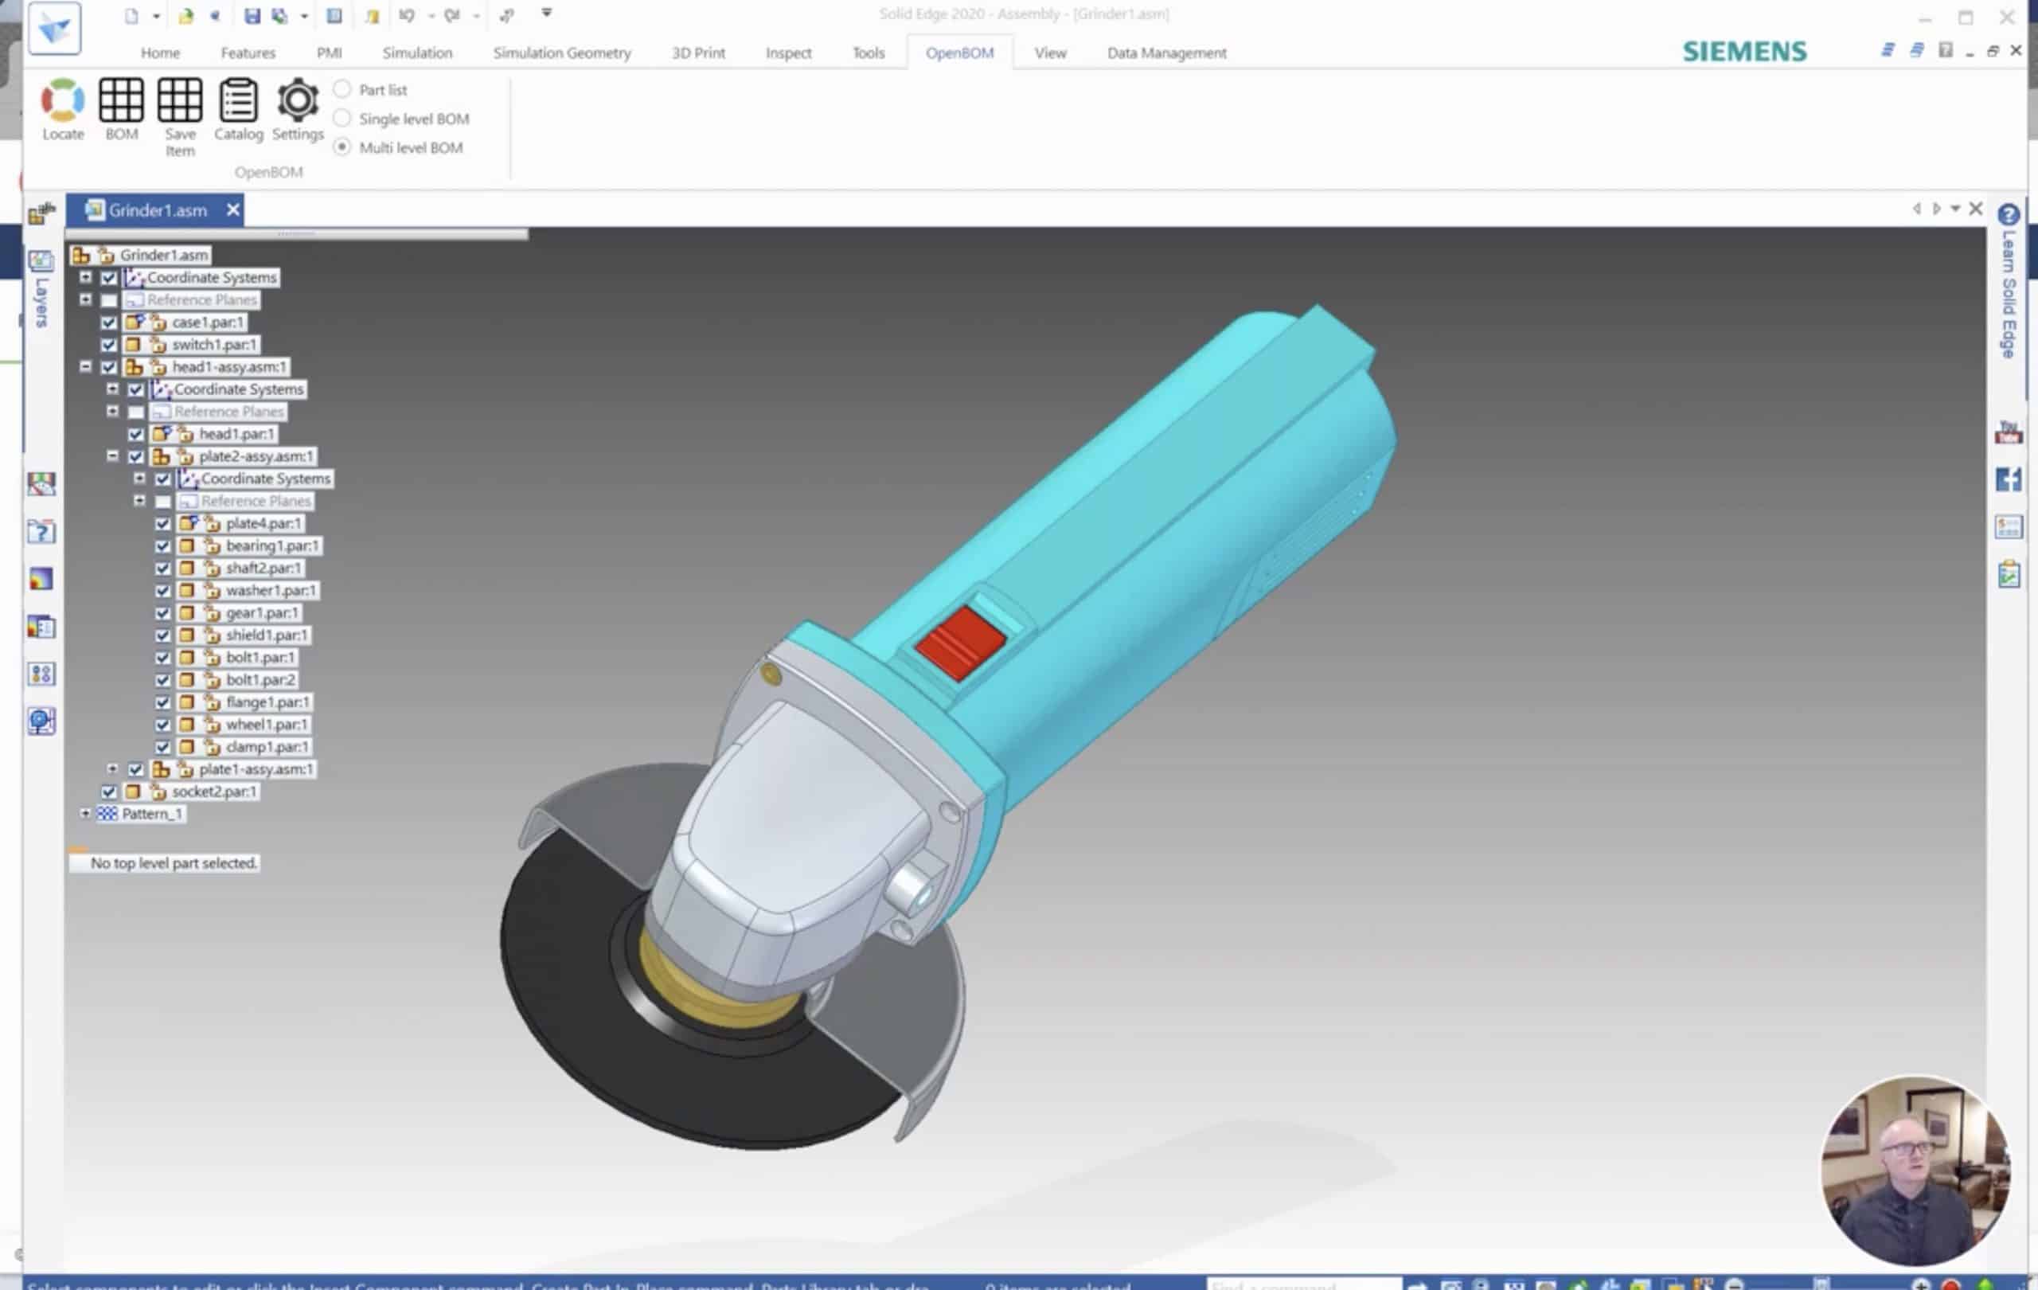Viewport: 2038px width, 1290px height.
Task: Toggle plate4.par:1 checkbox
Action: (x=162, y=524)
